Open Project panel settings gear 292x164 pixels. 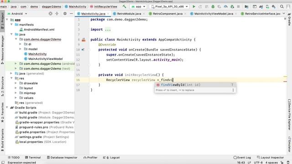(x=65, y=14)
